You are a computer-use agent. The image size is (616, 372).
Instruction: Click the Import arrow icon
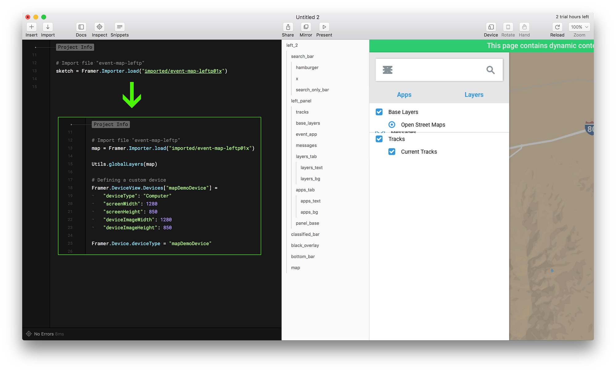(48, 27)
